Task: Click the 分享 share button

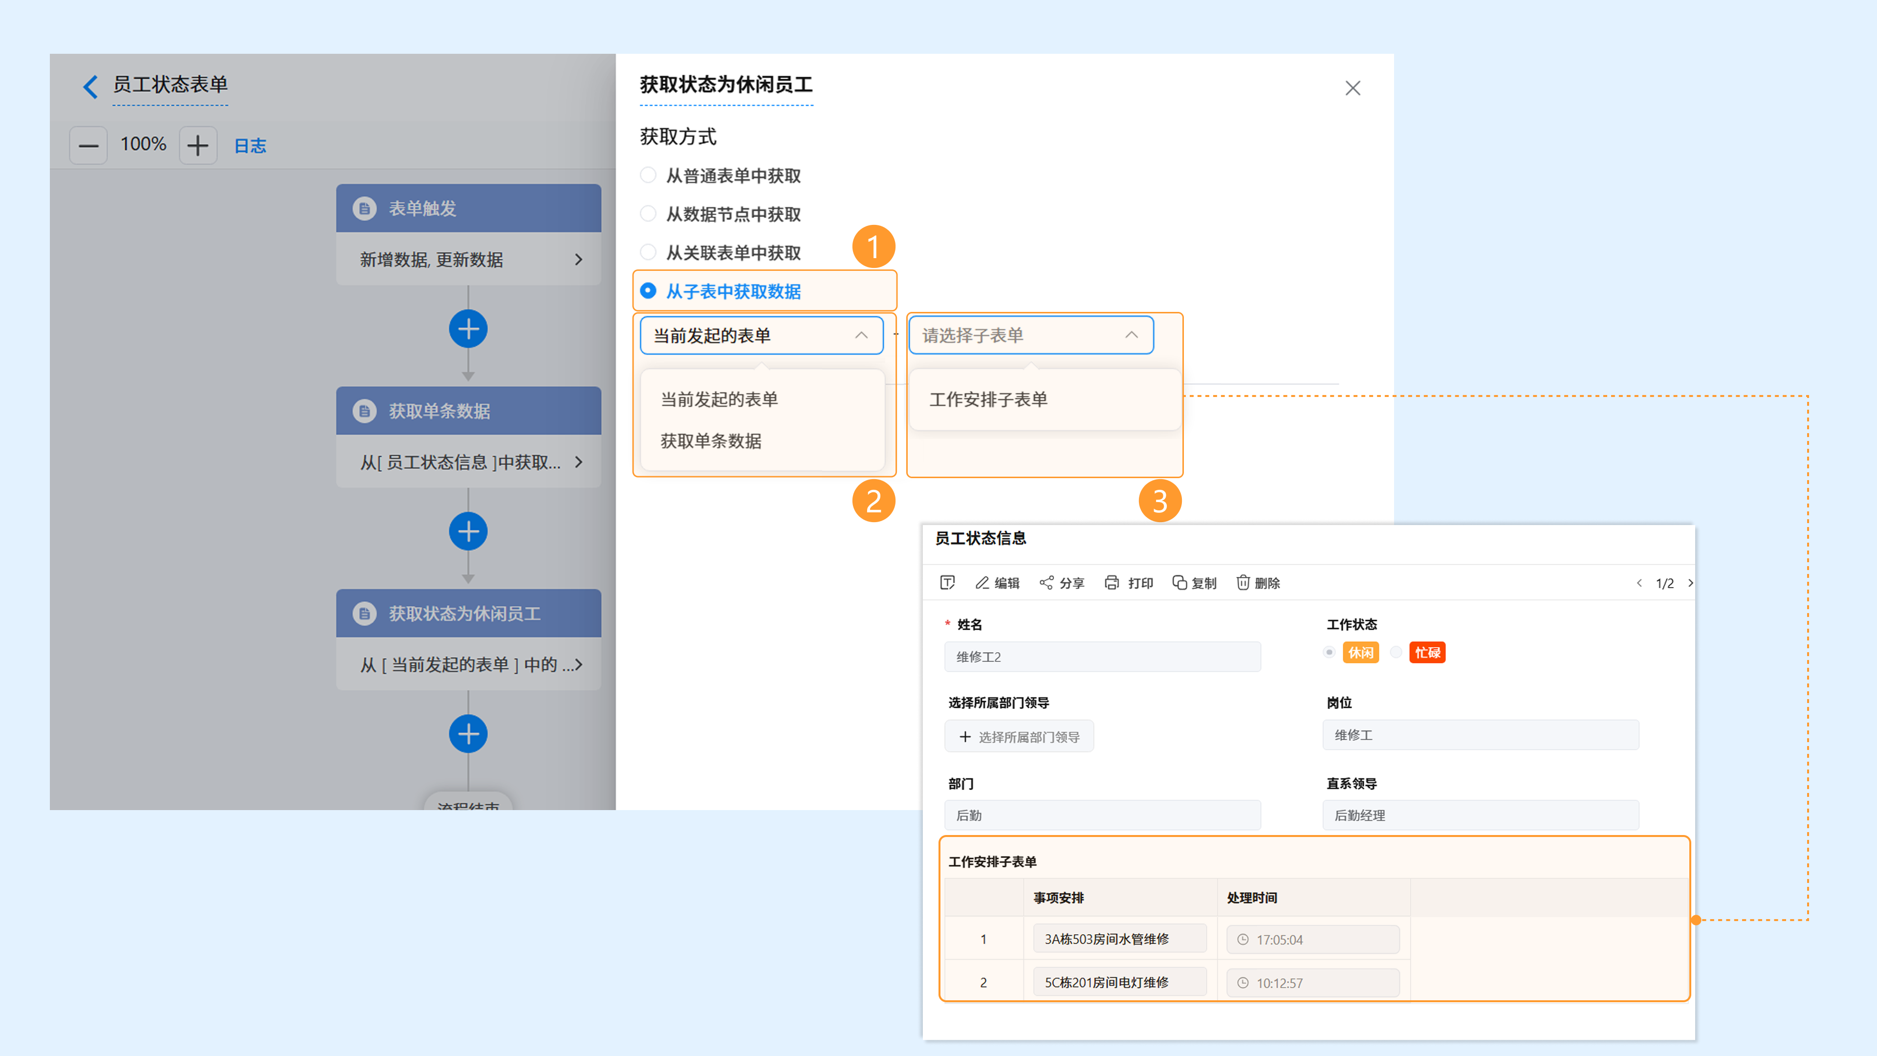Action: 1062,582
